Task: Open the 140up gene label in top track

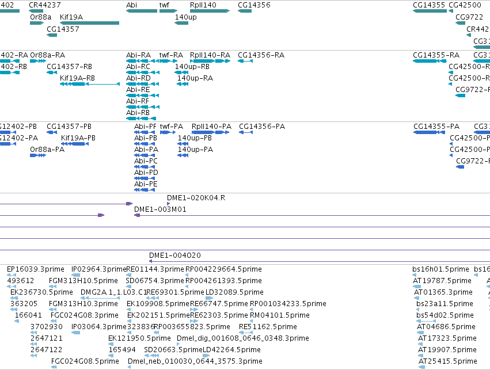Action: point(185,17)
